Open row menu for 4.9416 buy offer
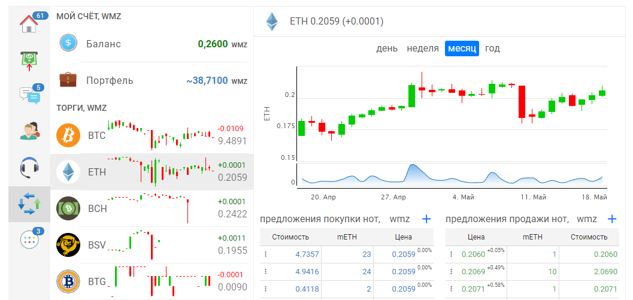 click(x=266, y=271)
